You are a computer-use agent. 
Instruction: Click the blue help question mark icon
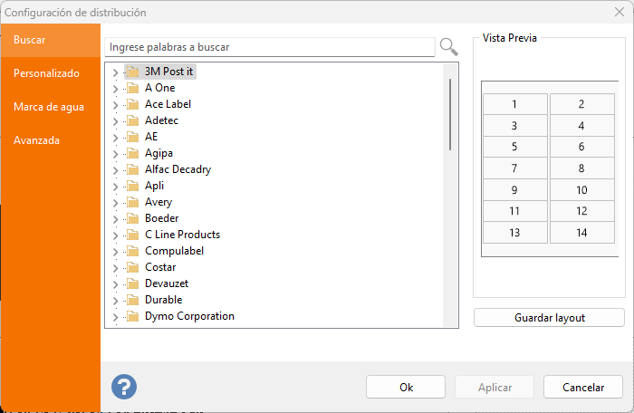124,387
